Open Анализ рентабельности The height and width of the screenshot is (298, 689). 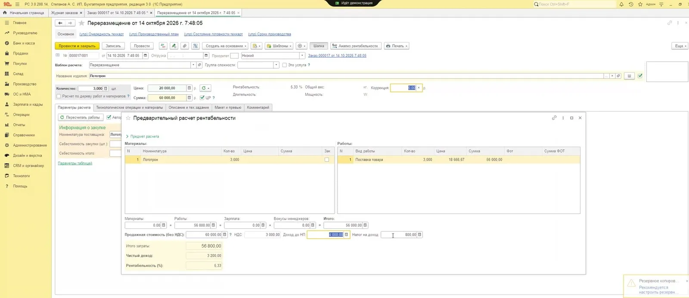[x=355, y=46]
